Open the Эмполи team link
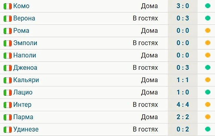 25,43
